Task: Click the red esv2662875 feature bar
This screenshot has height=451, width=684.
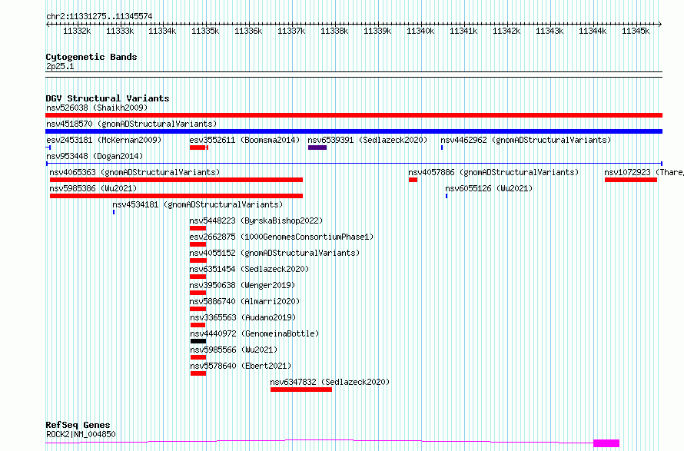Action: coord(198,244)
